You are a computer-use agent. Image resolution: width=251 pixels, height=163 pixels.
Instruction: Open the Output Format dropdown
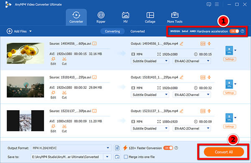(71, 148)
